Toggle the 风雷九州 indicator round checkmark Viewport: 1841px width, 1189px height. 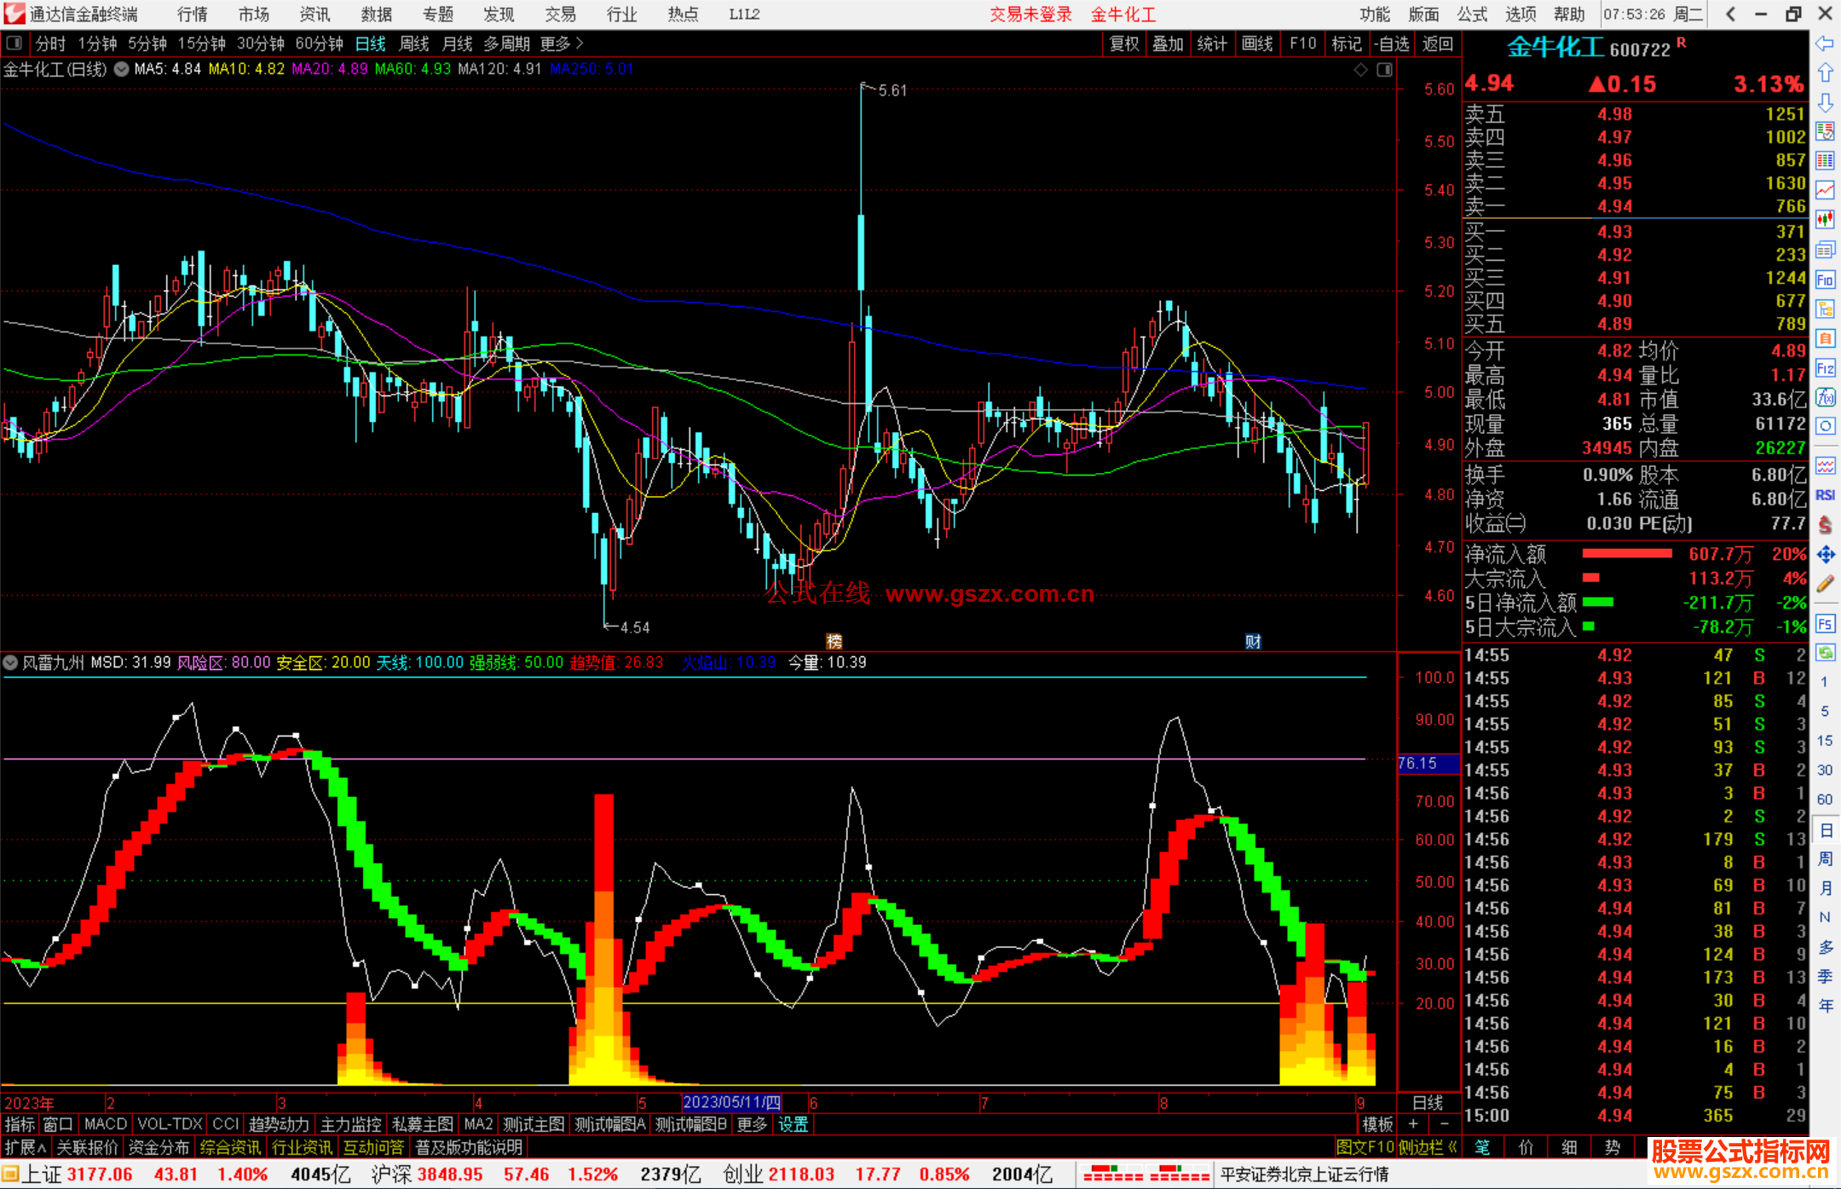pyautogui.click(x=10, y=662)
